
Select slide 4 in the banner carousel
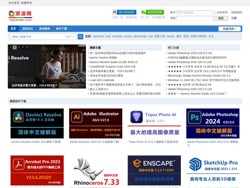pyautogui.click(x=22, y=48)
